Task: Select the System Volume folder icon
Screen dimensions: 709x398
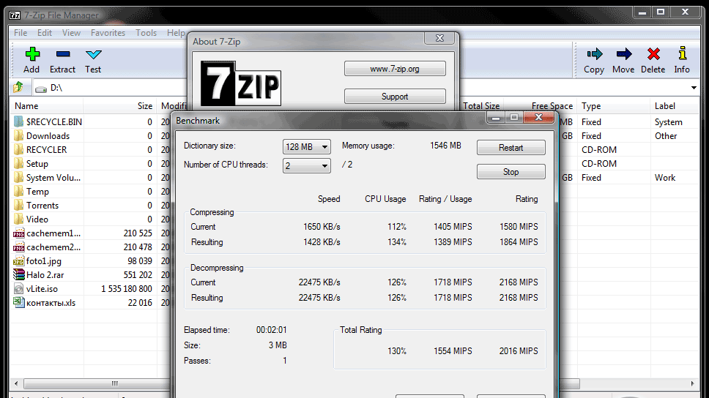Action: pyautogui.click(x=18, y=178)
